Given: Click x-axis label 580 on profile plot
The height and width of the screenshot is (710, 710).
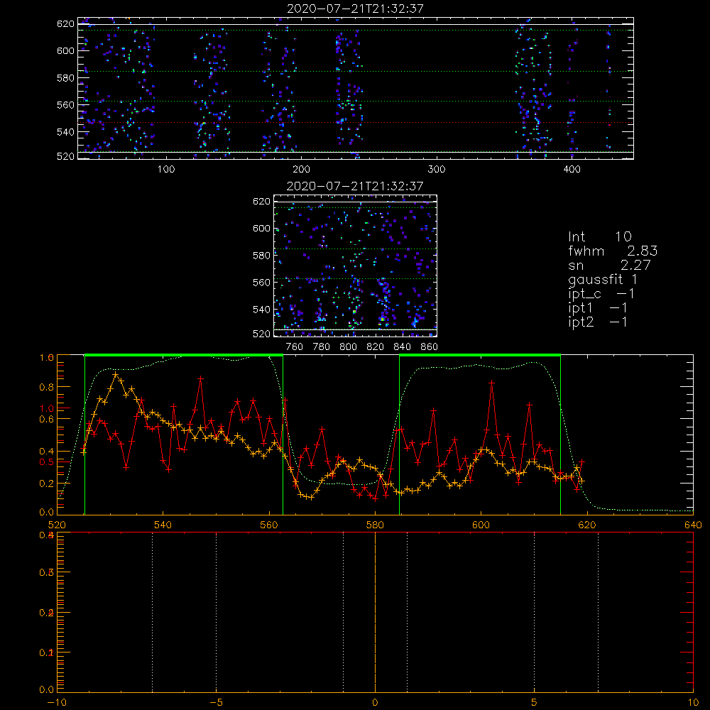Looking at the screenshot, I should pos(375,525).
